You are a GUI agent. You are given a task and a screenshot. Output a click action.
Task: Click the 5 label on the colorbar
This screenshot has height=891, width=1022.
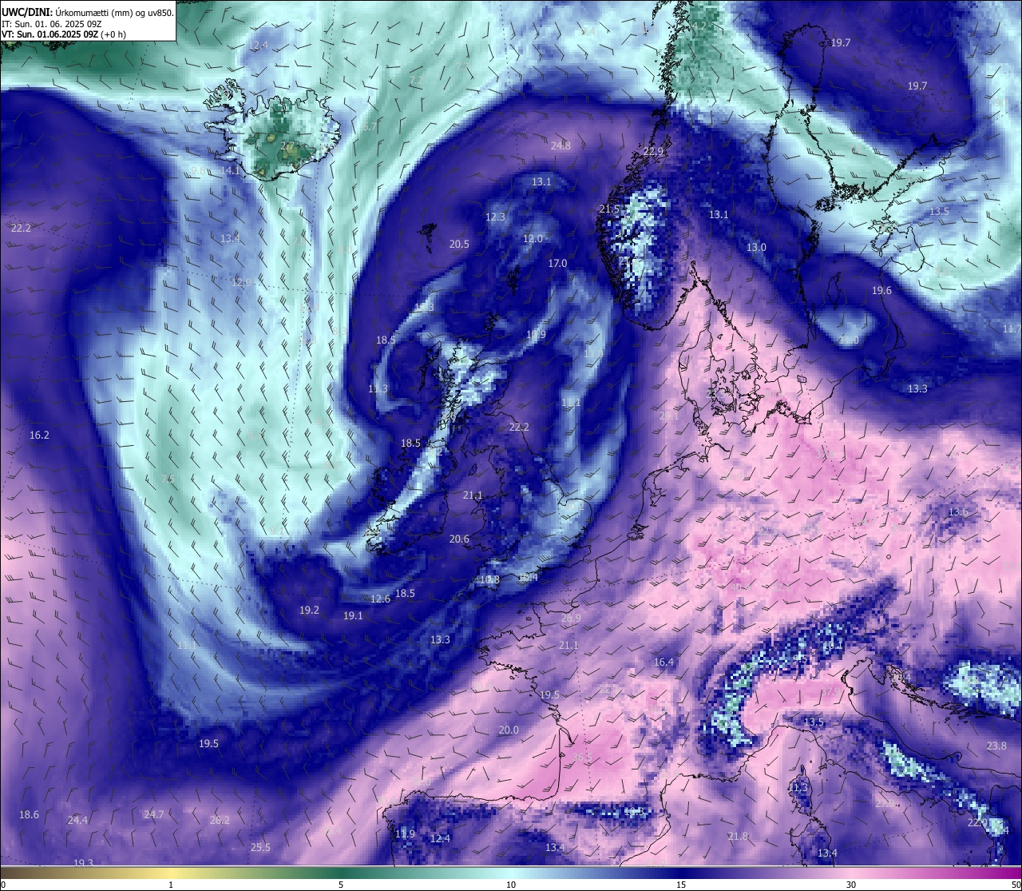point(341,885)
